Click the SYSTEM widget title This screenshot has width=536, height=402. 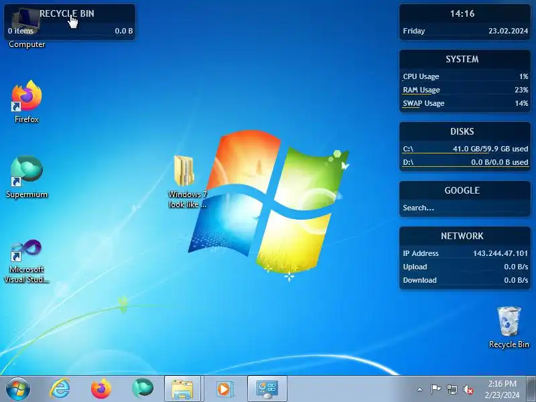click(x=462, y=59)
